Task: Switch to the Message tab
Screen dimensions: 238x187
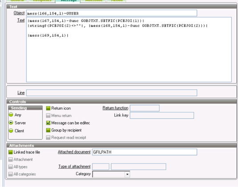Action: pos(69,1)
